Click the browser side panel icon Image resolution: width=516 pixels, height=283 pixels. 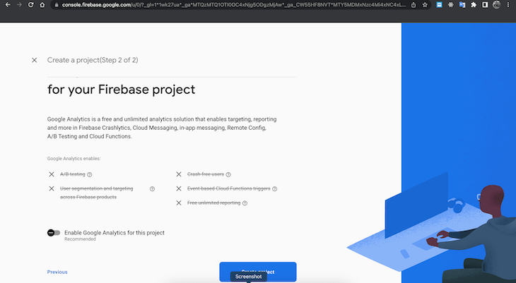485,5
